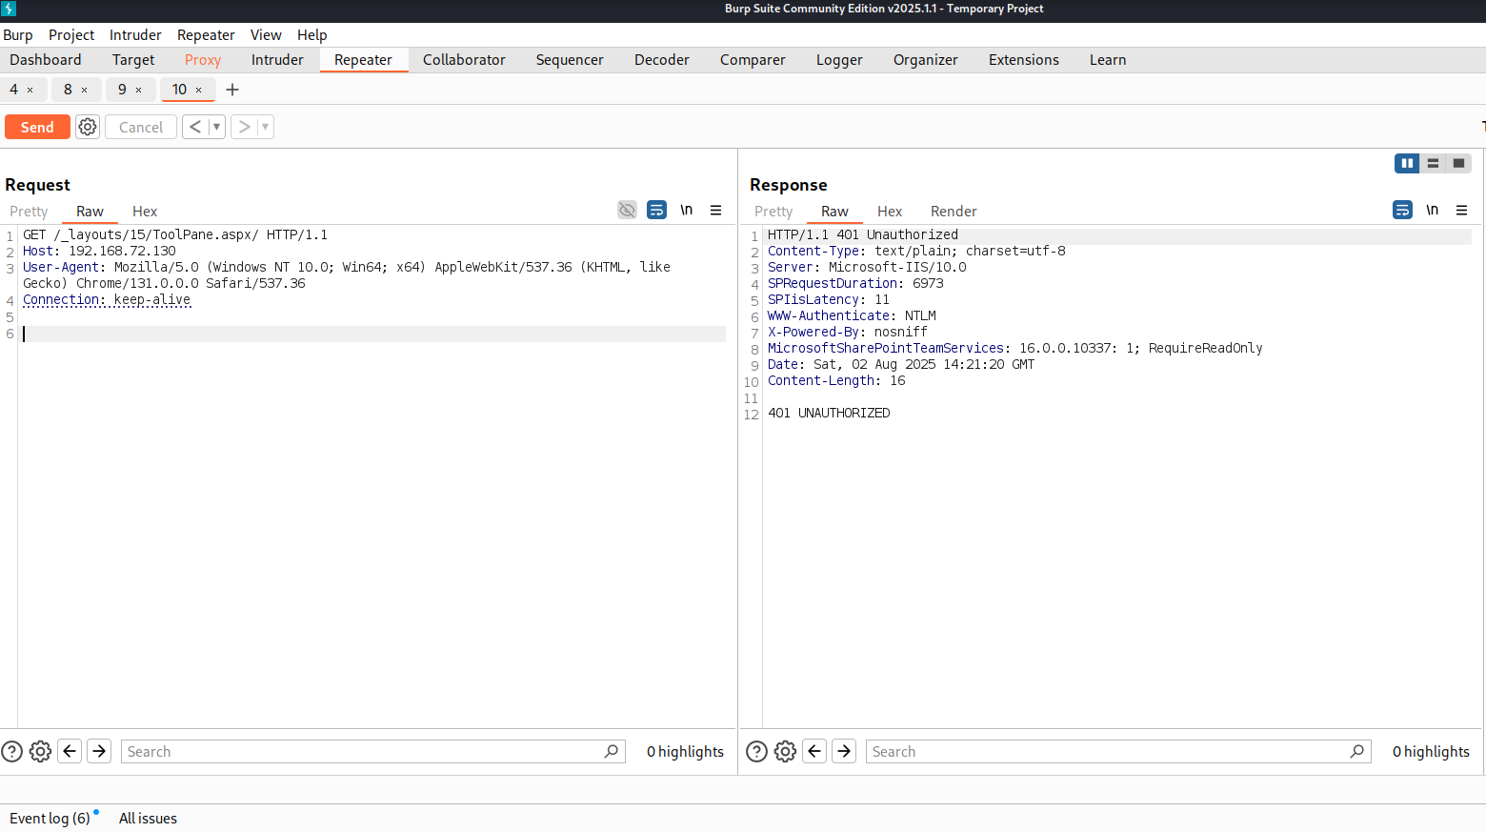
Task: Open the Project menu
Action: pyautogui.click(x=71, y=34)
